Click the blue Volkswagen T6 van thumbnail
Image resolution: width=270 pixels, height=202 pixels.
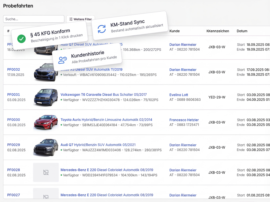click(x=46, y=97)
